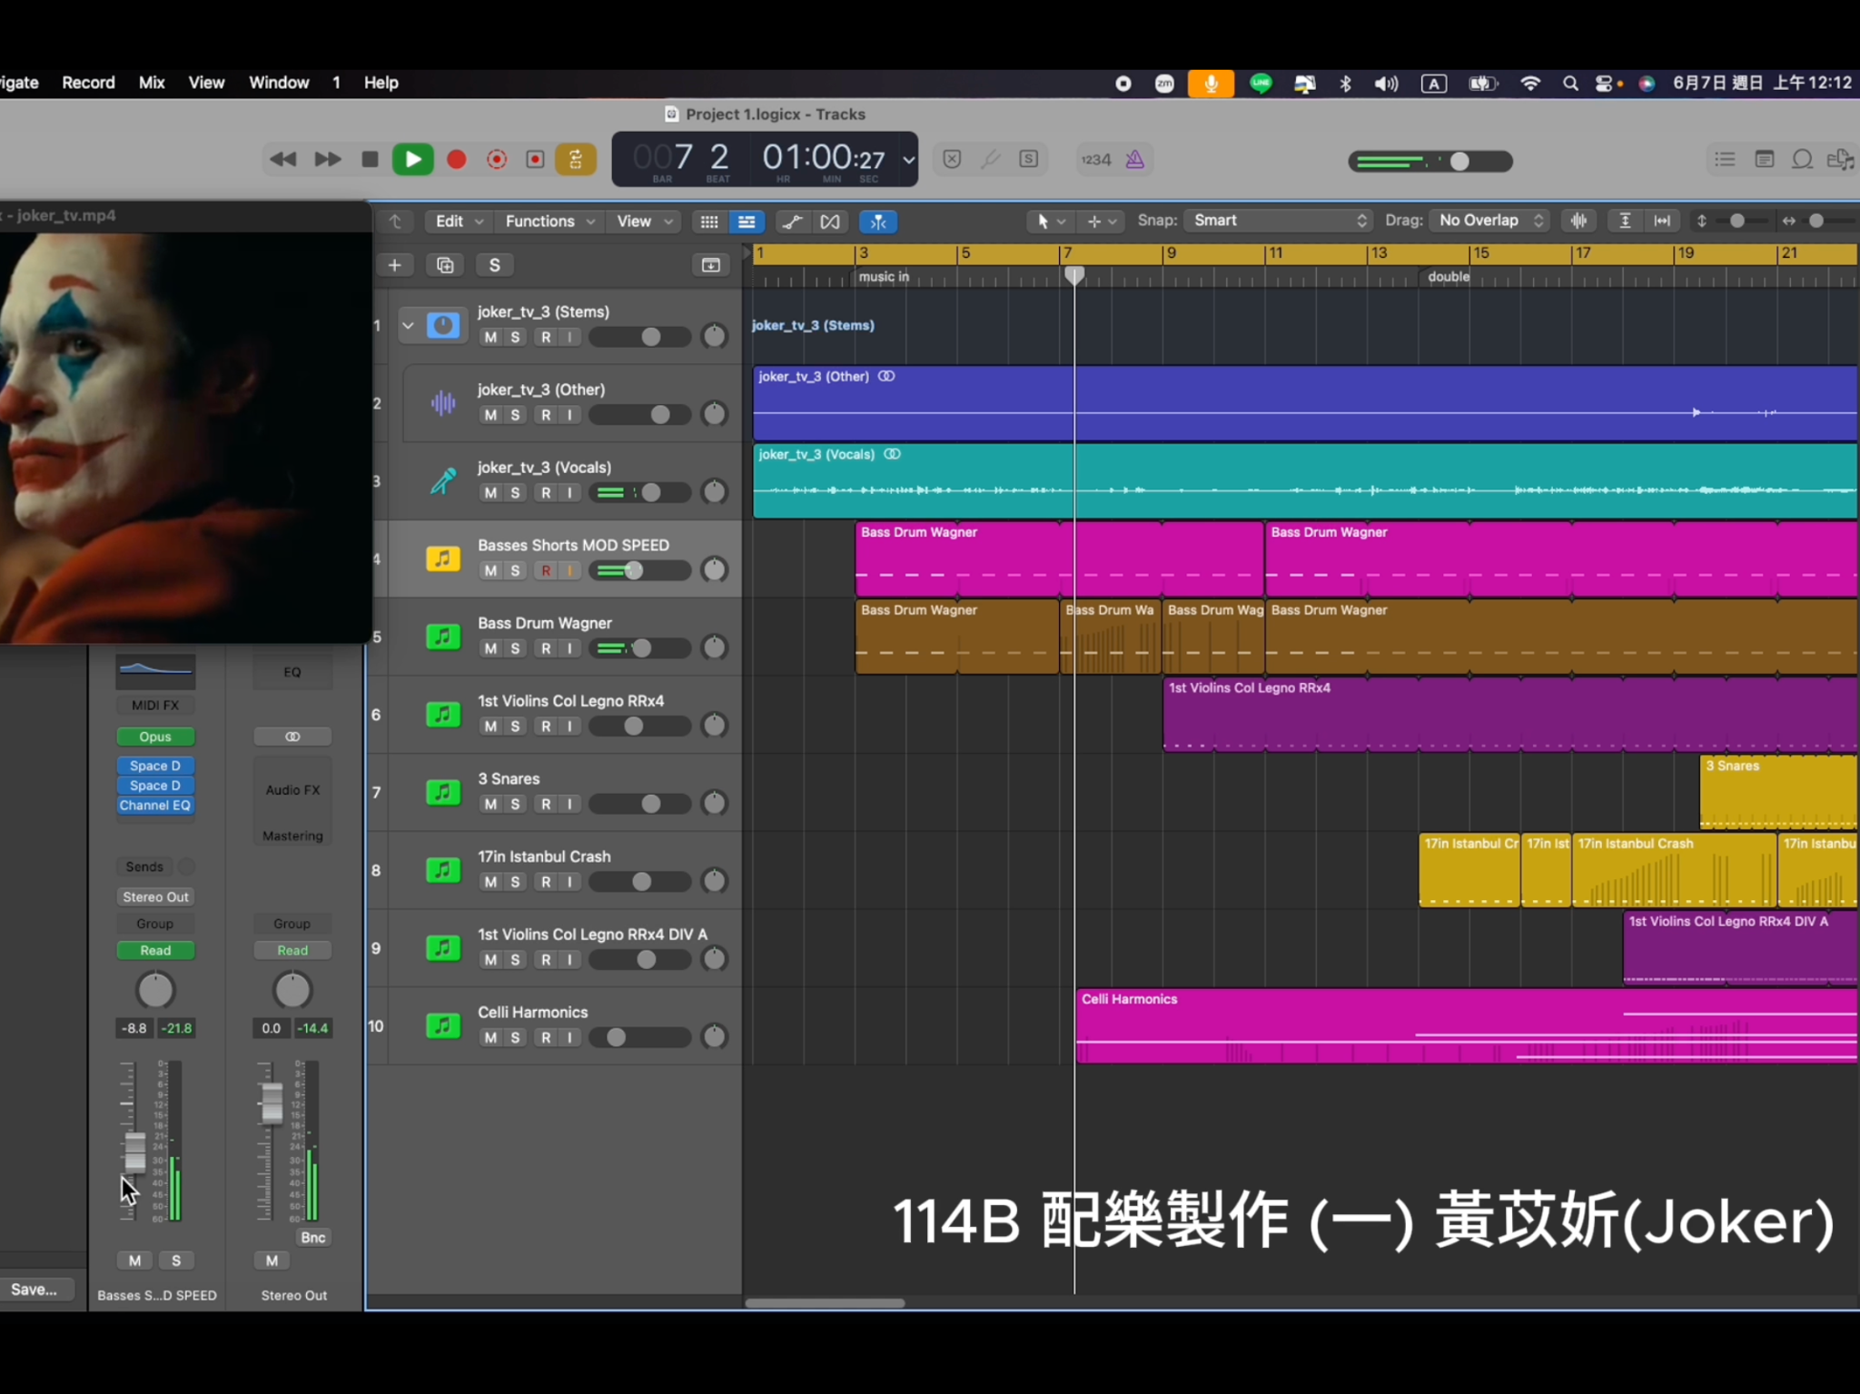Image resolution: width=1860 pixels, height=1394 pixels.
Task: Open the Loop Browser icon
Action: 1803,160
